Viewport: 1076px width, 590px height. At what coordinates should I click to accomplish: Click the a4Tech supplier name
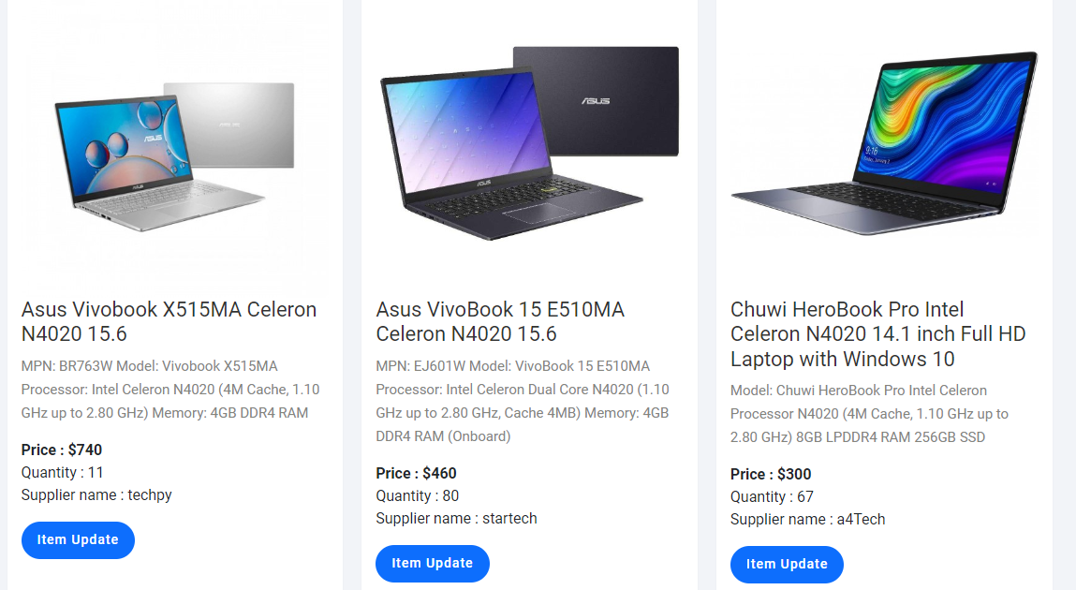coord(807,520)
